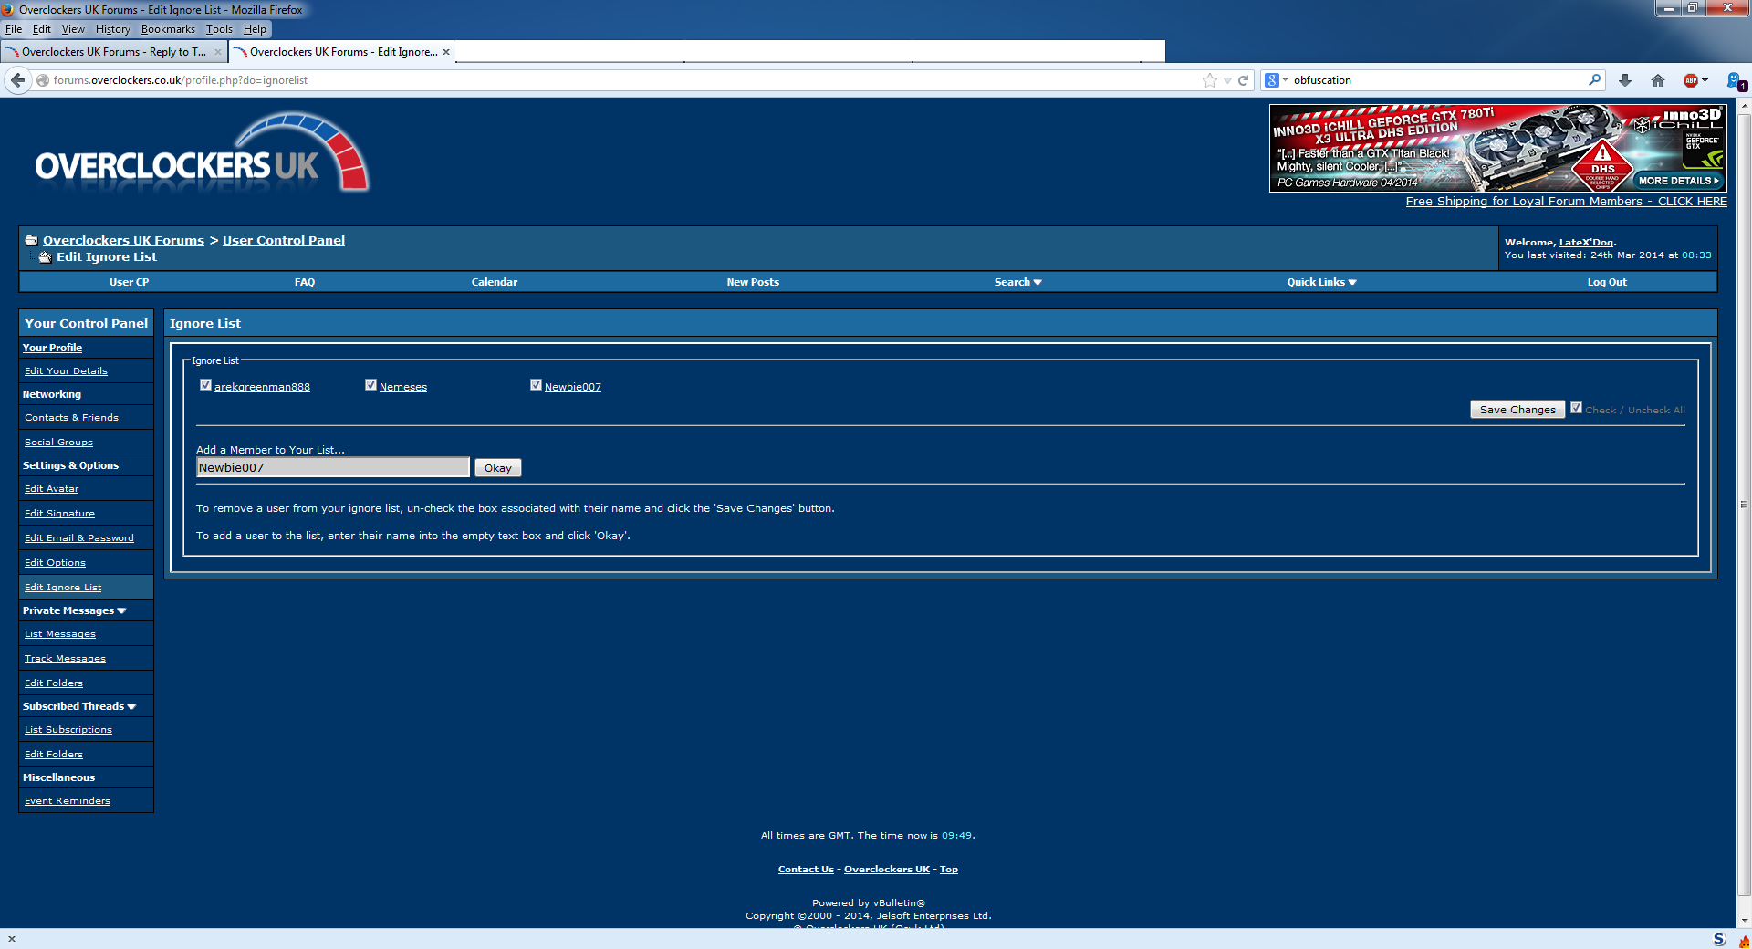Open the address bar history dropdown
Screen dimensions: 1752x949
[1227, 80]
